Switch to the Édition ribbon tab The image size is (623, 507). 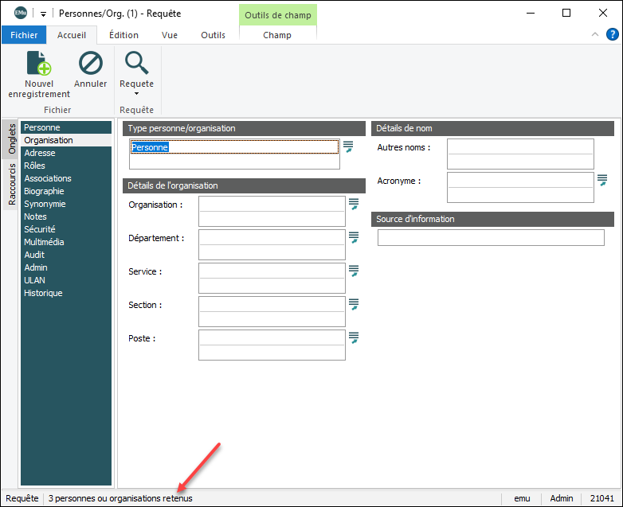point(123,35)
